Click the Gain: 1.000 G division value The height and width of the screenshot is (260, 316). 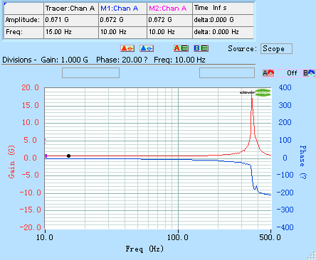pyautogui.click(x=64, y=60)
